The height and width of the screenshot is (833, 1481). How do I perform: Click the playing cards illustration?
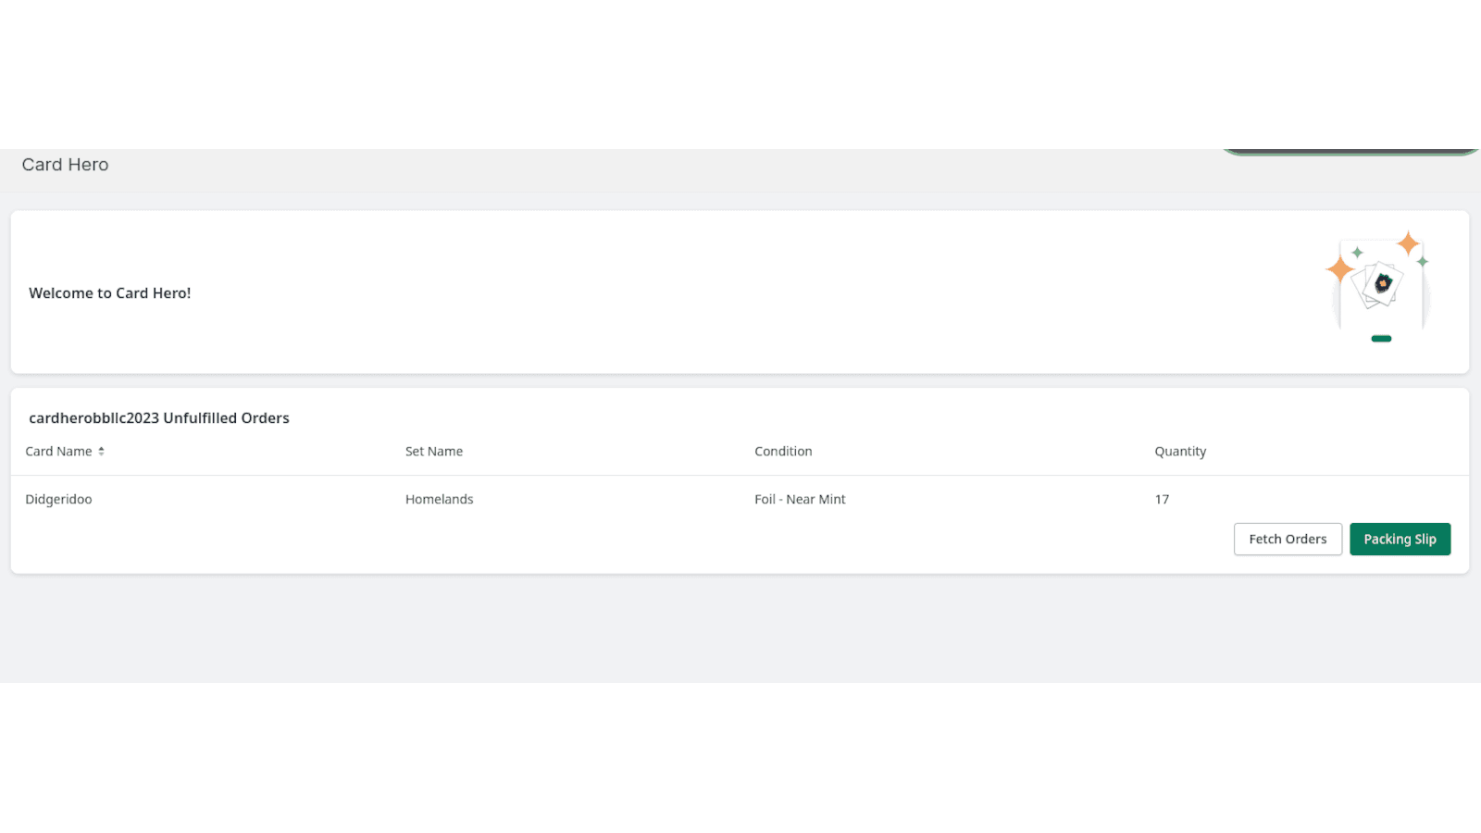tap(1378, 284)
